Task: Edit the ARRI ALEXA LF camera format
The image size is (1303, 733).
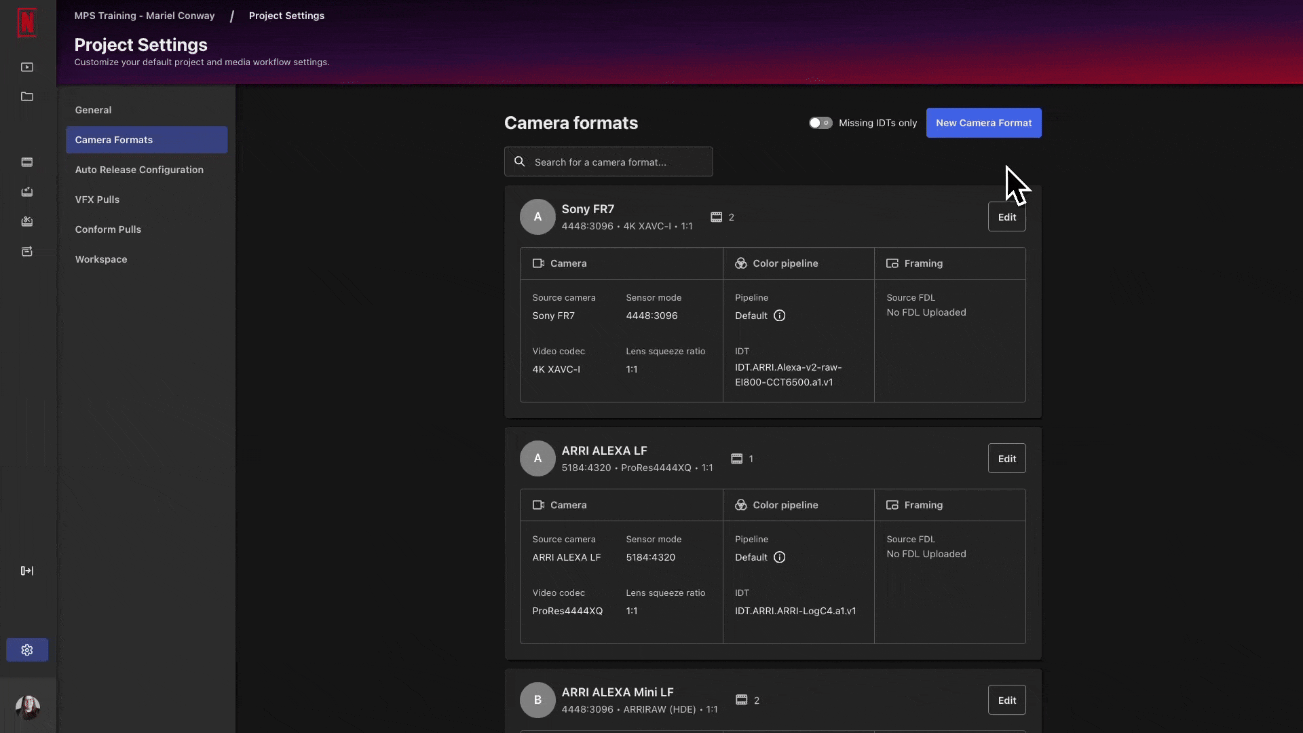Action: point(1007,459)
